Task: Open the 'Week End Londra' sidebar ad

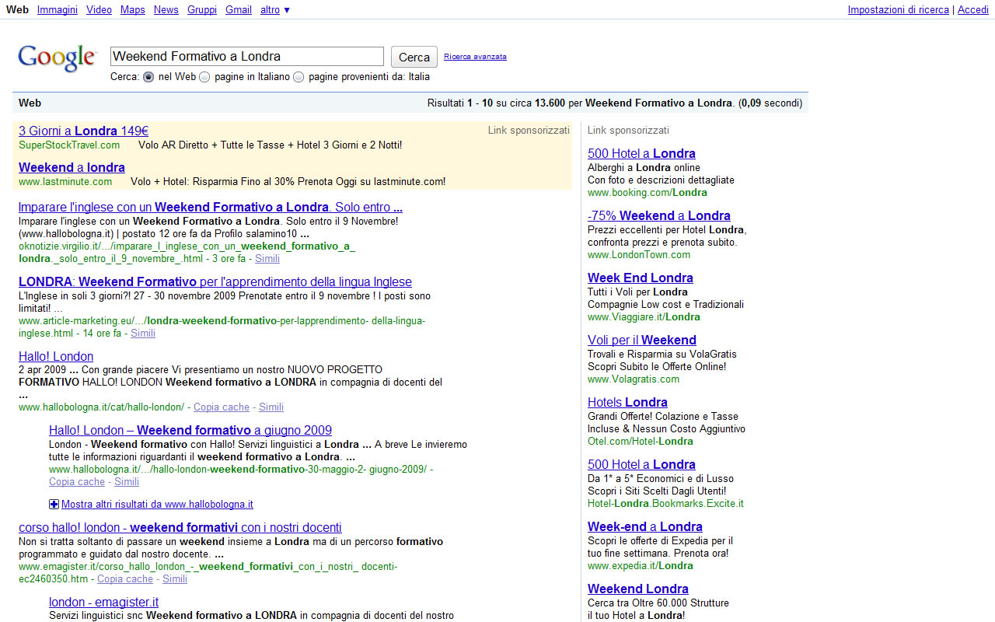Action: [641, 278]
